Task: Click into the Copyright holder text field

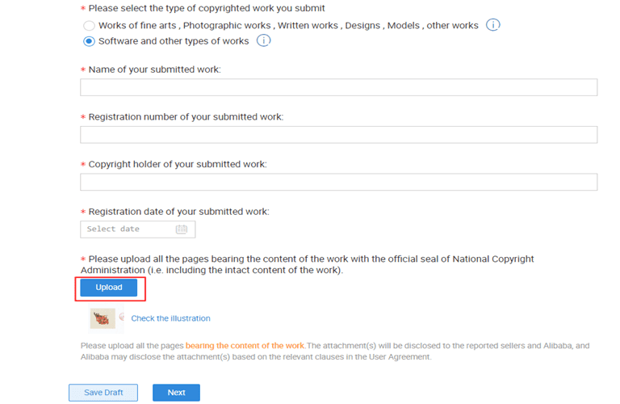Action: [x=338, y=182]
